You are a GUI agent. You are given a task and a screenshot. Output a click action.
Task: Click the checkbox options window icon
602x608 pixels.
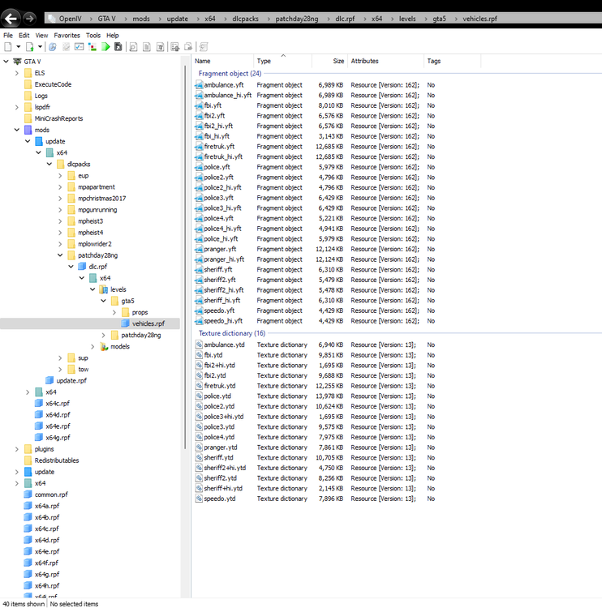79,47
